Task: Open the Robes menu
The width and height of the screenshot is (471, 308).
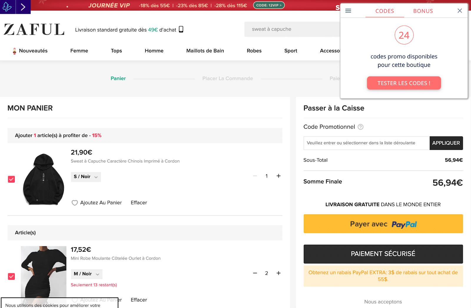Action: (x=254, y=51)
